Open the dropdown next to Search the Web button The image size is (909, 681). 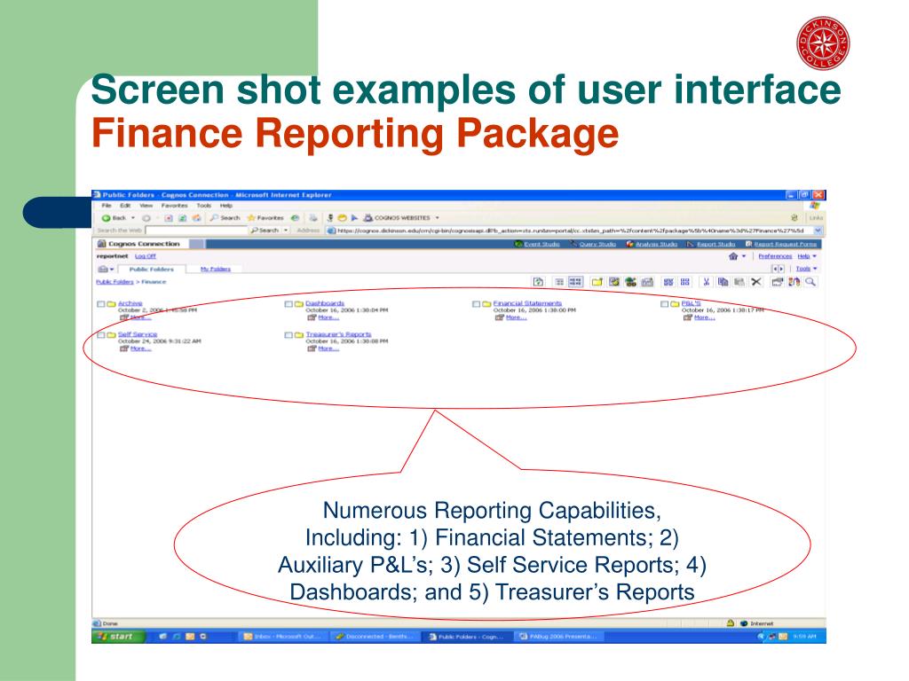(x=286, y=231)
